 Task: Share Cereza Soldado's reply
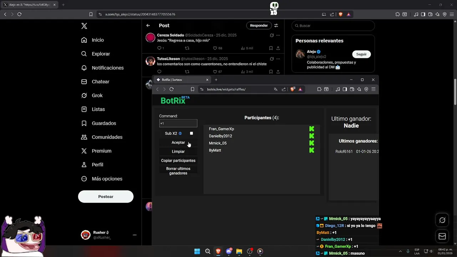pyautogui.click(x=278, y=48)
